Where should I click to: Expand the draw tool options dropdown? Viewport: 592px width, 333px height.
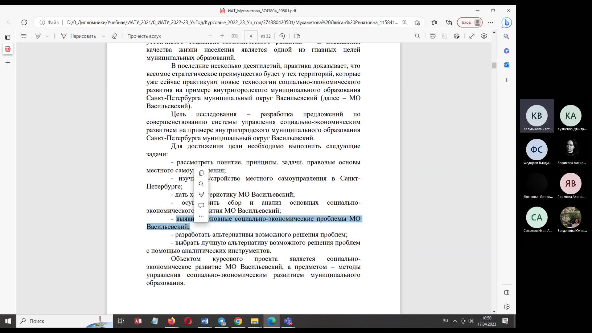coord(104,36)
